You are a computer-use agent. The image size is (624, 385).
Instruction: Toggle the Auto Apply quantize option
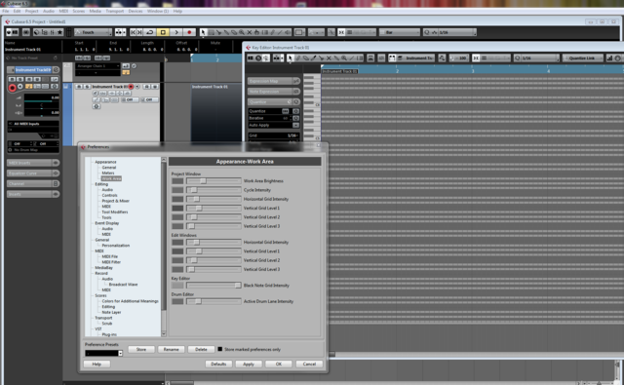[295, 125]
